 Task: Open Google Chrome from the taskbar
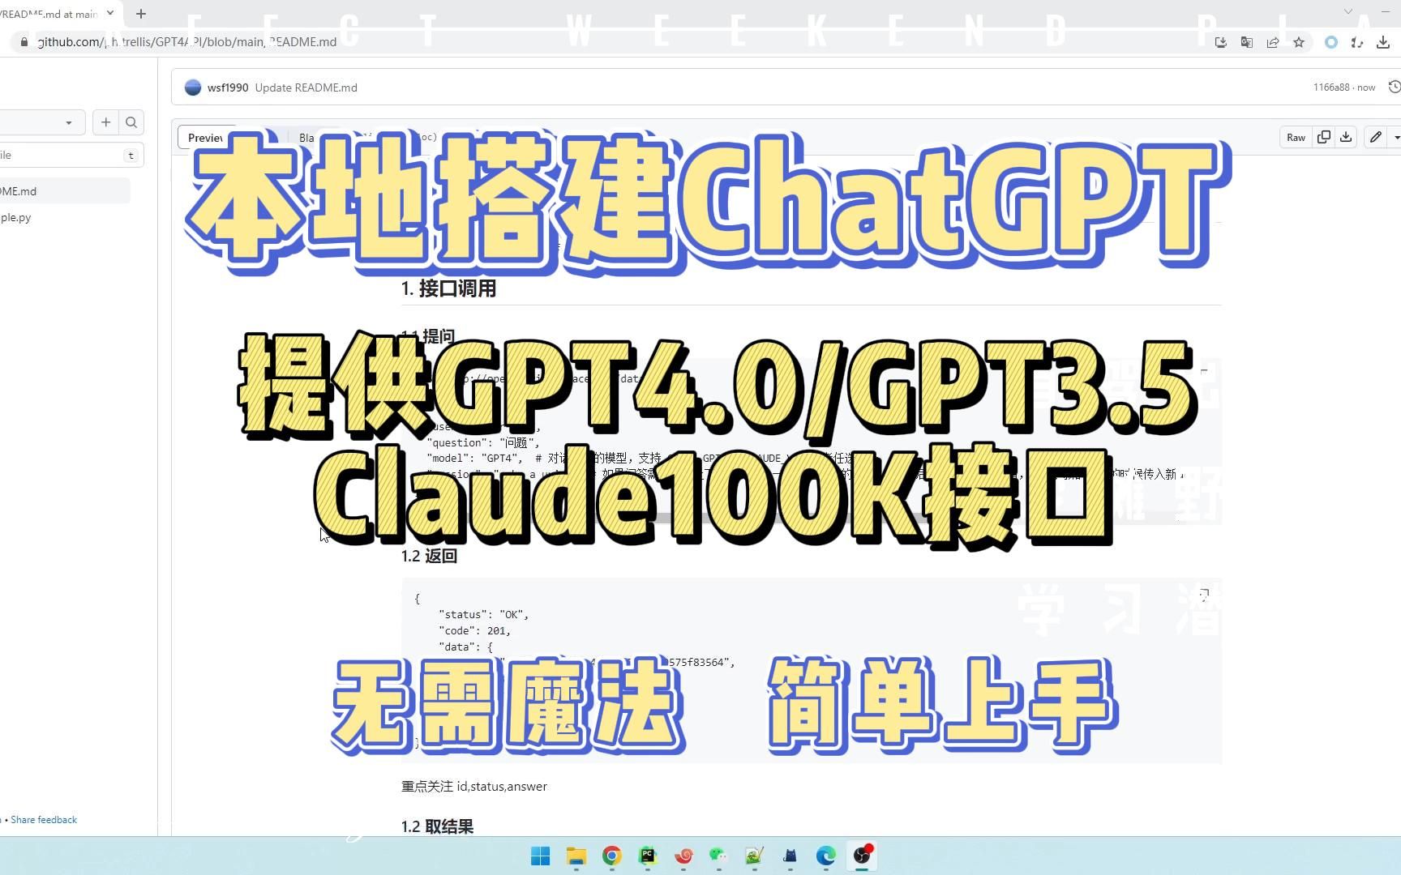pos(612,856)
